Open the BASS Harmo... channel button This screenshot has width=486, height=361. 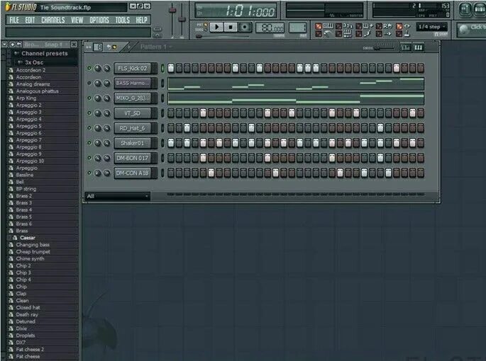click(x=133, y=84)
